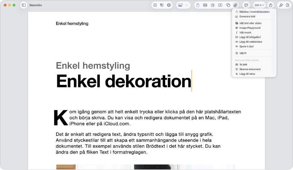Click the add page icon

pos(155,5)
